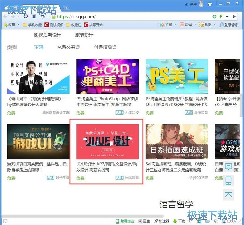Click the green lightning speed mode icon

(x=221, y=17)
